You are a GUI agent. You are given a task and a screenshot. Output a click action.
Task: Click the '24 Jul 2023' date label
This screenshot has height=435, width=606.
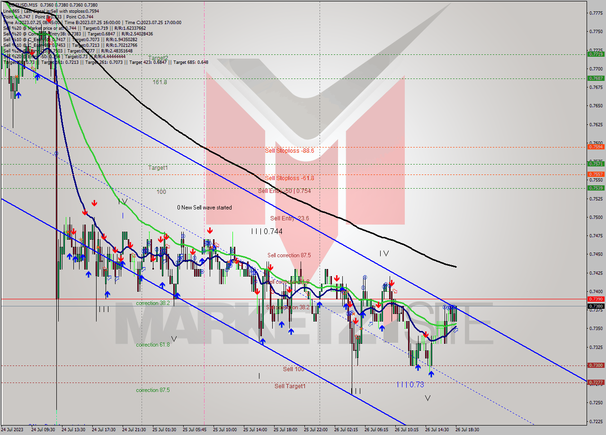[13, 430]
